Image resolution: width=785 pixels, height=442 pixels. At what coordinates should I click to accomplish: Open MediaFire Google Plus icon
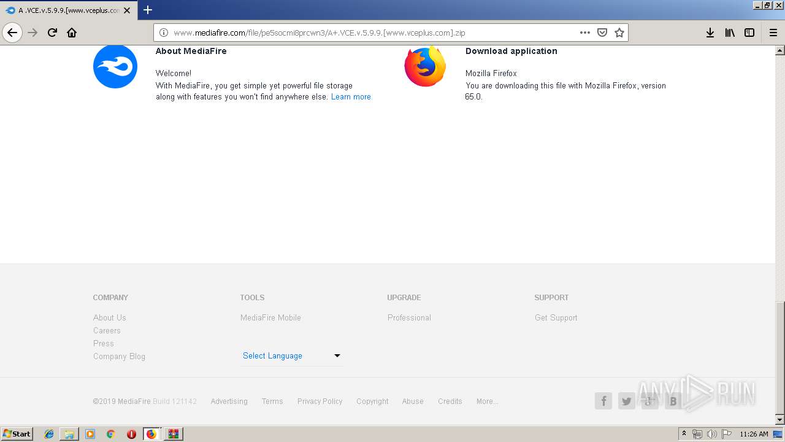(x=650, y=401)
